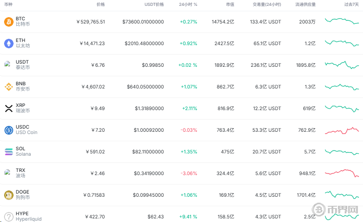This screenshot has width=363, height=222.
Task: Click the red TRX 7-day sparkline chart
Action: (x=342, y=173)
